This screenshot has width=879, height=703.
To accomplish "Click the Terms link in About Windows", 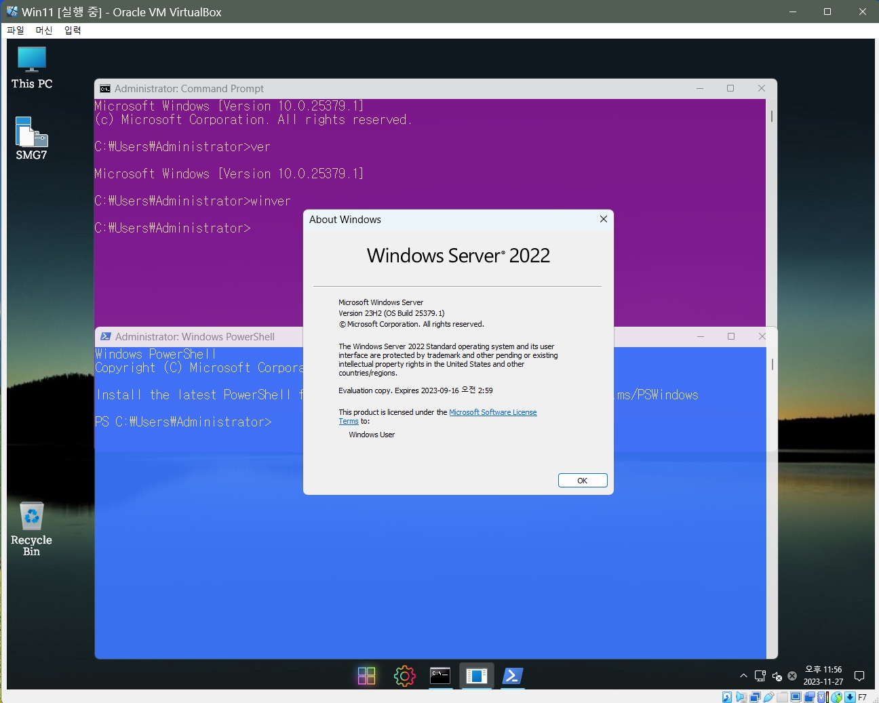I will 349,421.
